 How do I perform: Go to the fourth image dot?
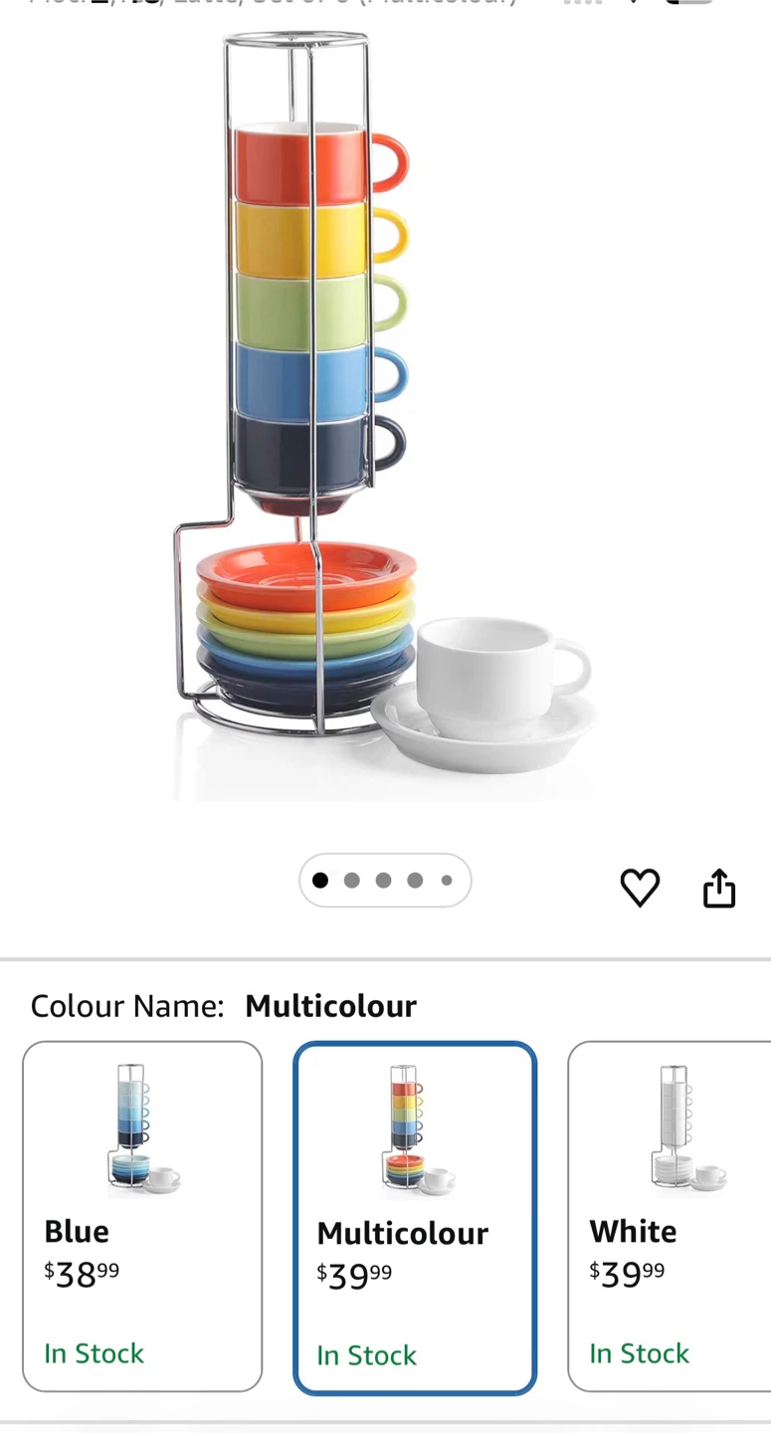[x=415, y=880]
